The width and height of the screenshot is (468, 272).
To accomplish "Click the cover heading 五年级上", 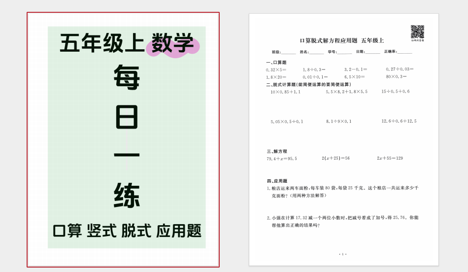I will click(x=102, y=43).
